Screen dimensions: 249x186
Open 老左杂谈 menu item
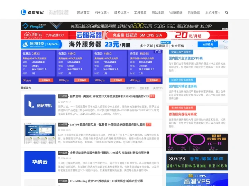[194, 13]
